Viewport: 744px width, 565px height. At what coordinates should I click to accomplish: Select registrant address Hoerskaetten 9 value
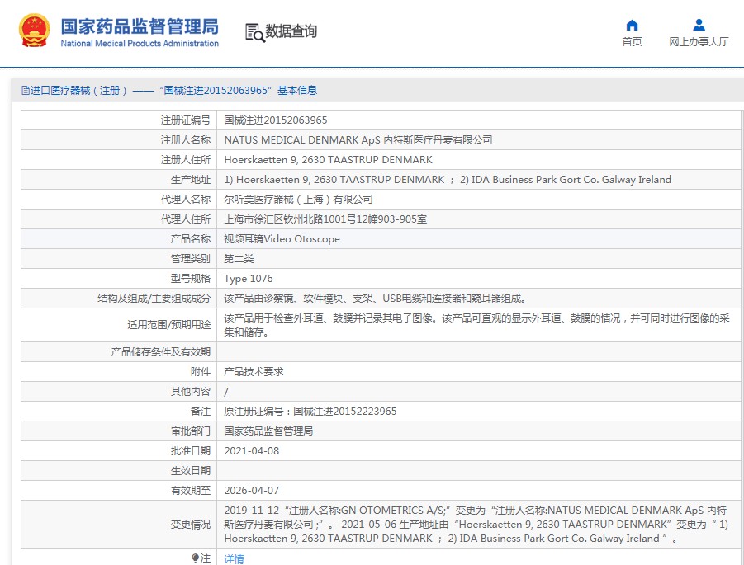click(329, 160)
